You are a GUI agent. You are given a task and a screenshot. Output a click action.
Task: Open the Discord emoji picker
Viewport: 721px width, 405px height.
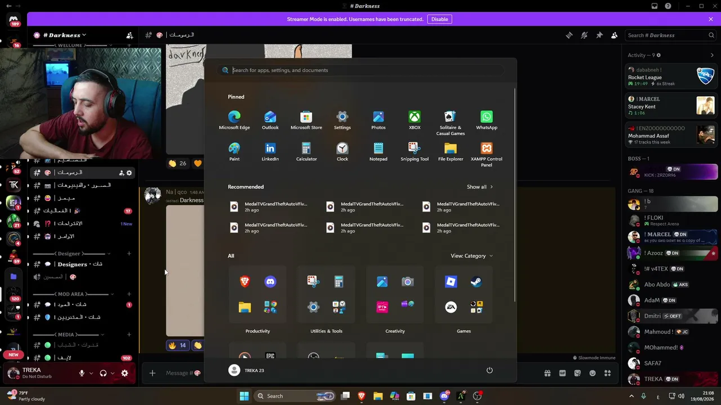coord(592,373)
